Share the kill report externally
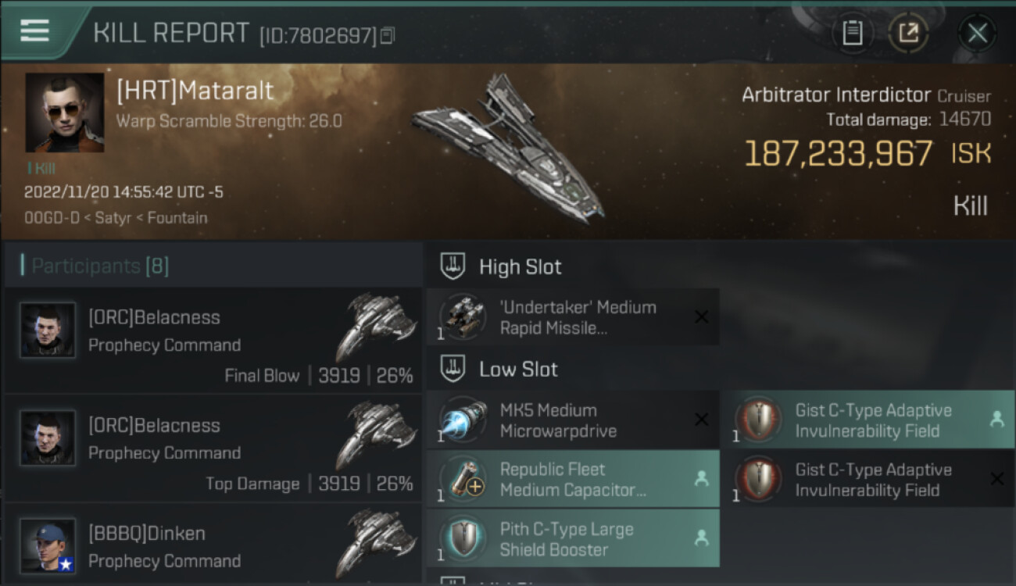1016x586 pixels. [x=908, y=33]
